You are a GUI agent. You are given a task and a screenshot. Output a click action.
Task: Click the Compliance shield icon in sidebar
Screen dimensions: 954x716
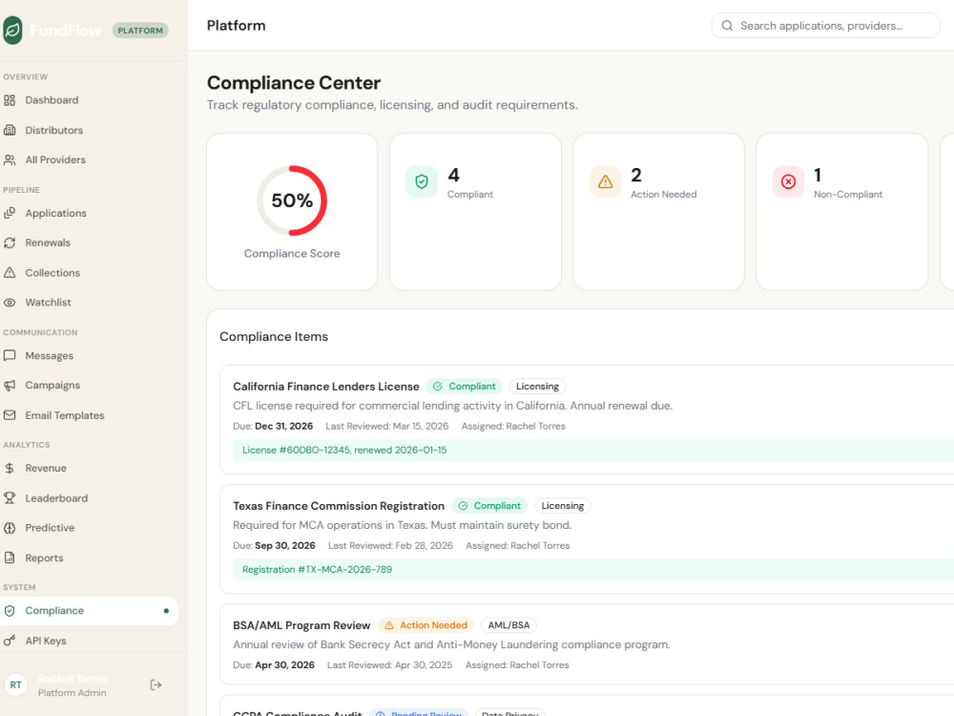click(x=10, y=611)
